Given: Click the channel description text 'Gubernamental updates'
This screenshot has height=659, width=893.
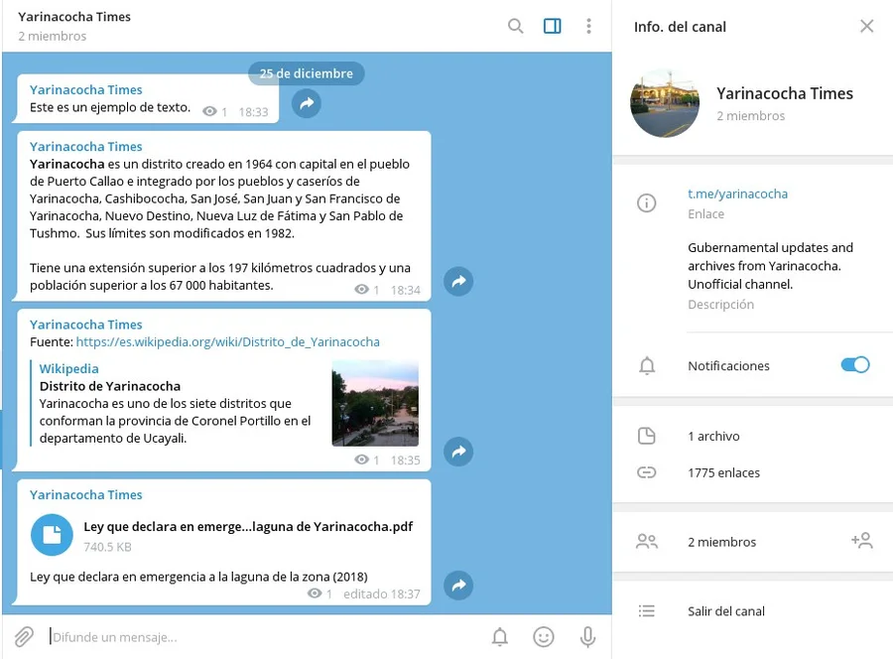Looking at the screenshot, I should (770, 266).
